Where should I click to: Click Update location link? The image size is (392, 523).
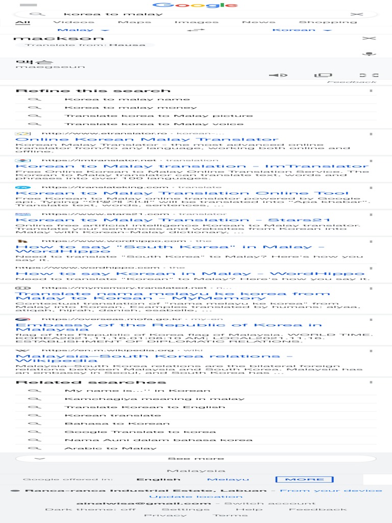click(195, 497)
